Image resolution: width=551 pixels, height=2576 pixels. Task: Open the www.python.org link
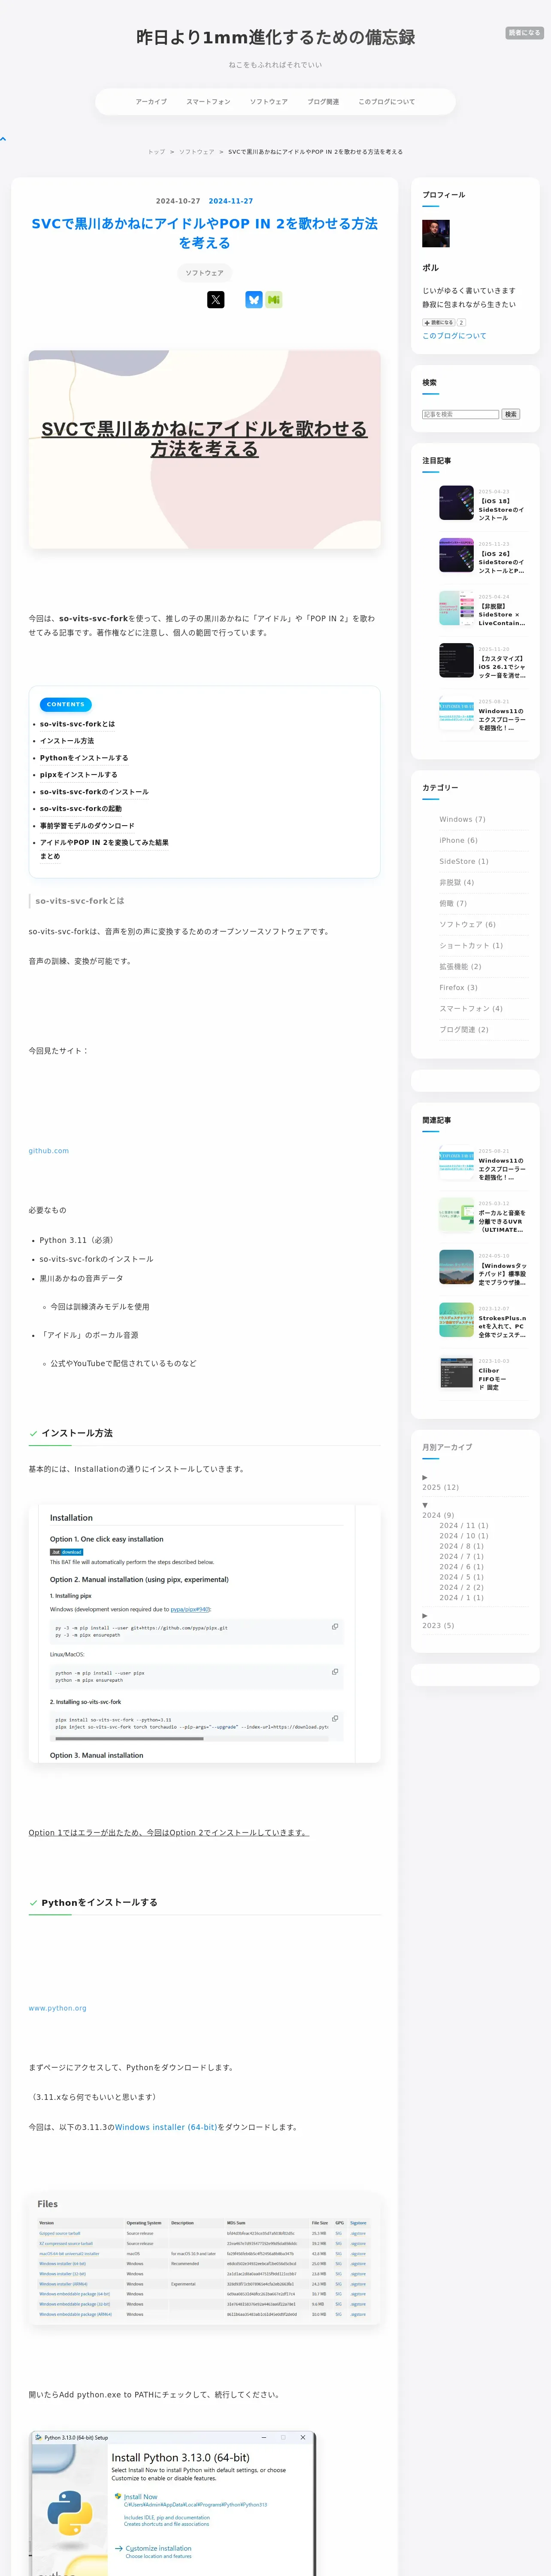(57, 2008)
